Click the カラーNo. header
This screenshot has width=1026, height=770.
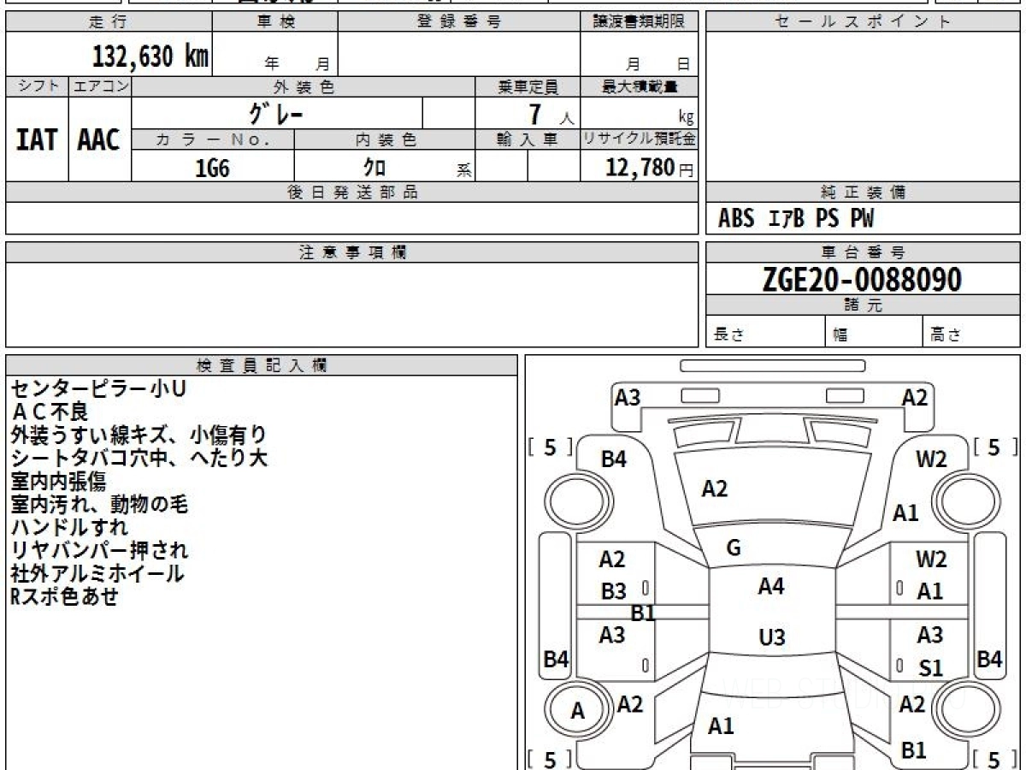[x=213, y=139]
